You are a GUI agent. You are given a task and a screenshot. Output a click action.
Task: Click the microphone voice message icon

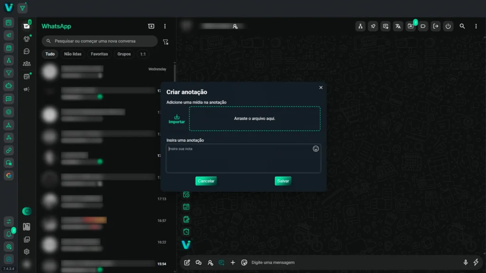click(465, 263)
